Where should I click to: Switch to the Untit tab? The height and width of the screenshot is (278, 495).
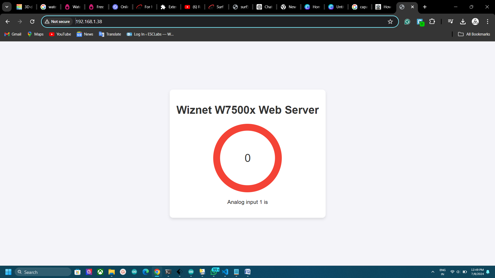(x=336, y=7)
